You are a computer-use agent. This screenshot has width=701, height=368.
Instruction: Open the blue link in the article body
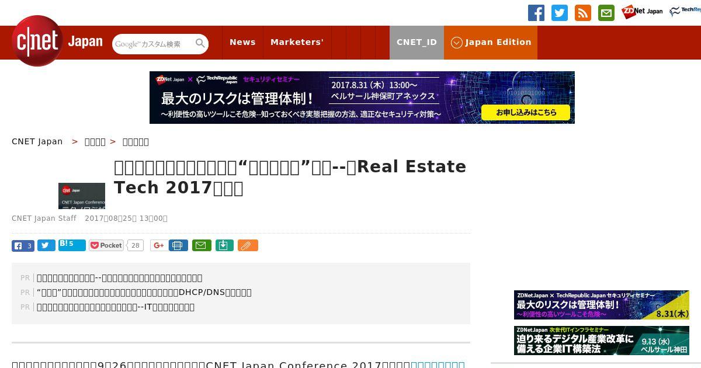click(x=438, y=364)
